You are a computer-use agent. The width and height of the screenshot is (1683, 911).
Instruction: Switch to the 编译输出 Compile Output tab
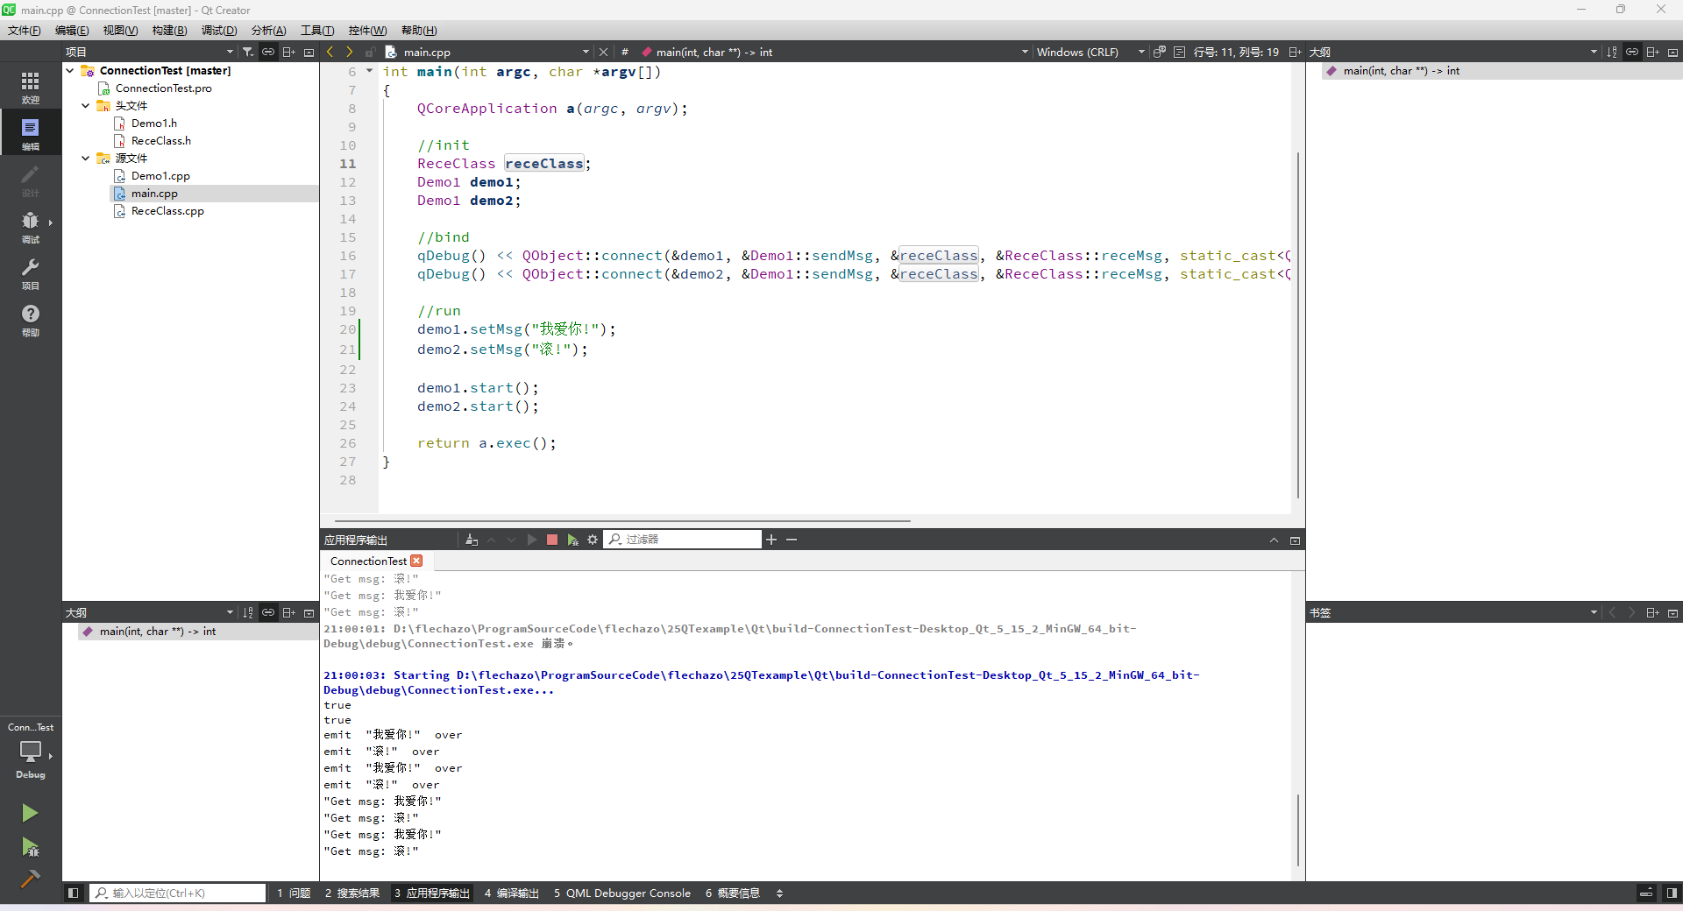tap(512, 893)
